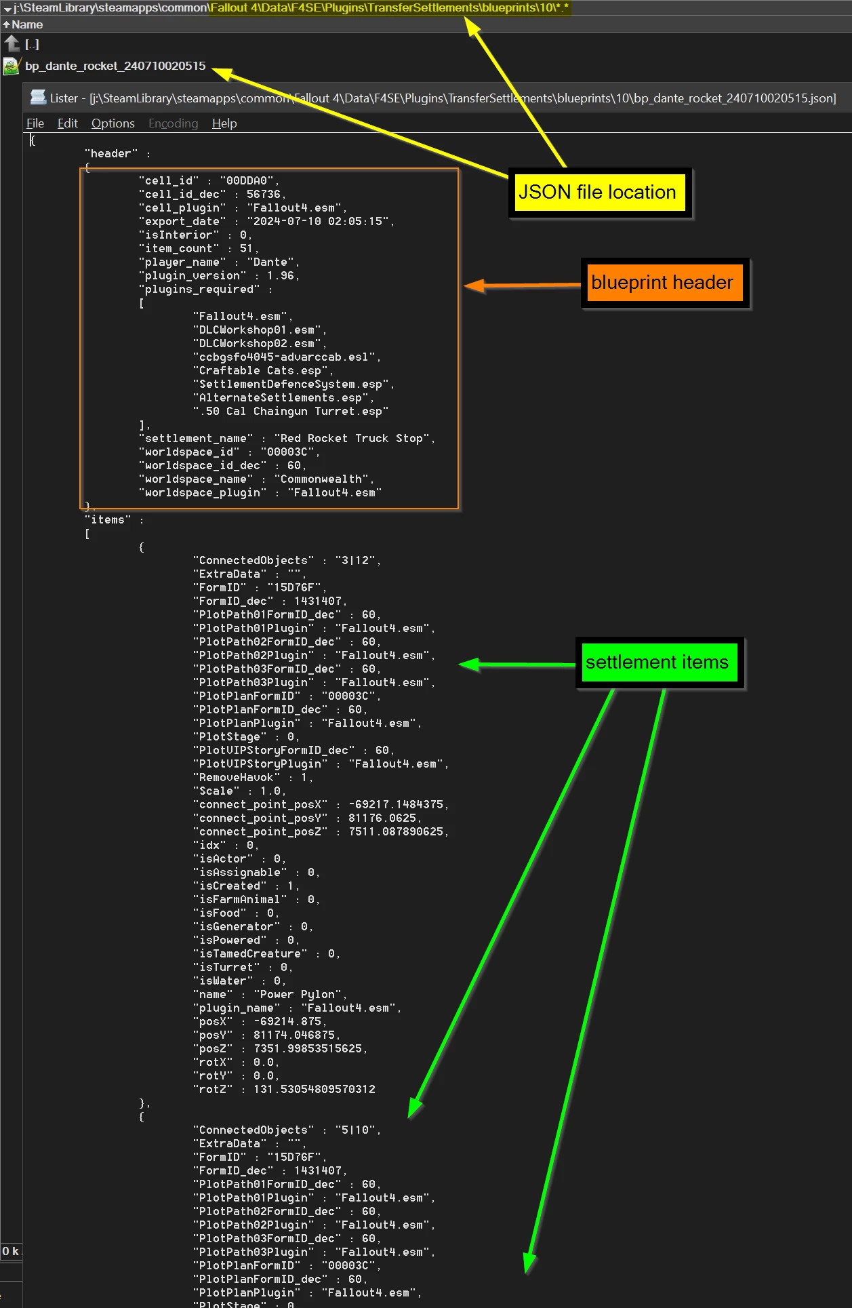
Task: Click the "worldspace_id" : "00003C" line
Action: pyautogui.click(x=230, y=452)
